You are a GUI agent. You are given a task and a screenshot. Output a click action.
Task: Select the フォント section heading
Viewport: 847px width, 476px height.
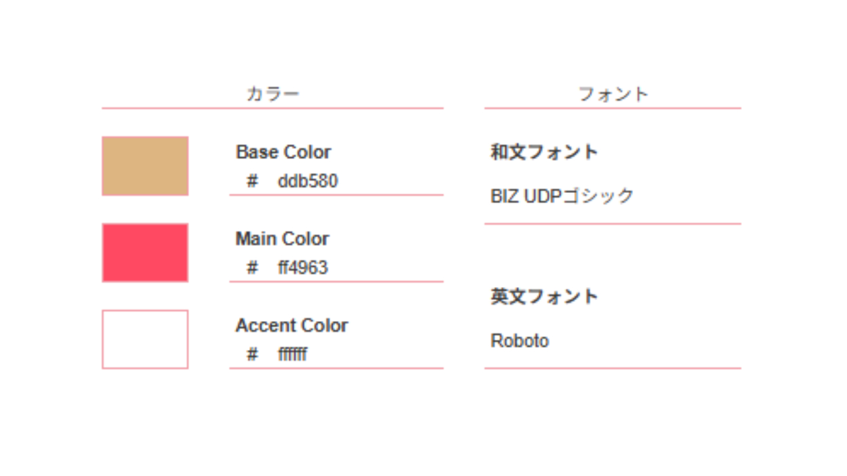tap(613, 94)
